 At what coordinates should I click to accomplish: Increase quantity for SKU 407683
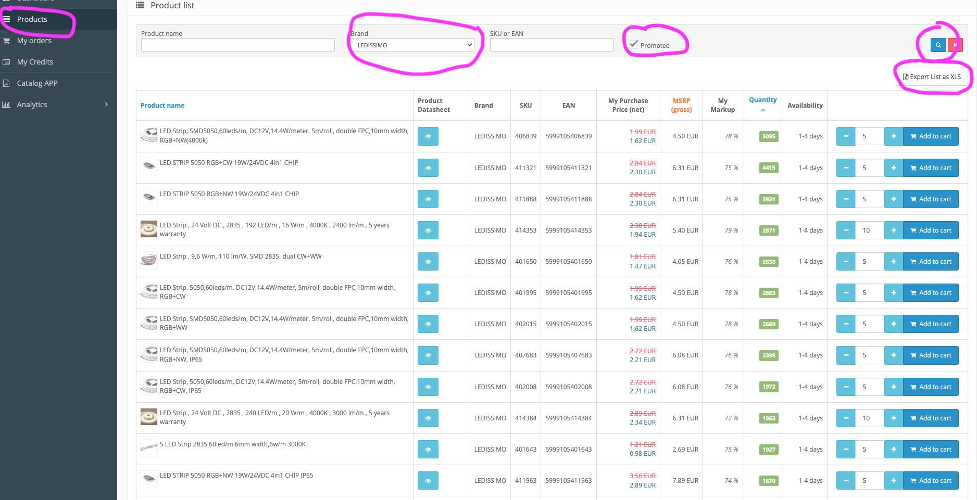pos(894,355)
